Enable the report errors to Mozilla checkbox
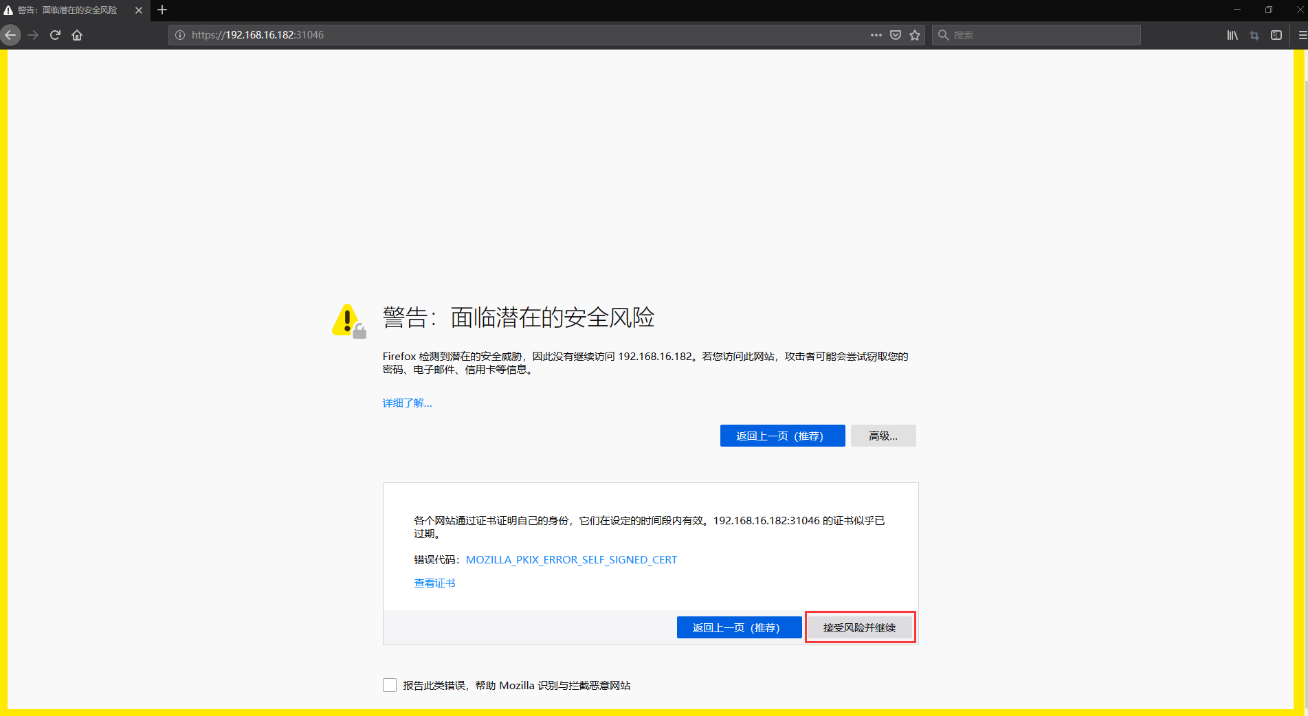1308x716 pixels. tap(390, 685)
